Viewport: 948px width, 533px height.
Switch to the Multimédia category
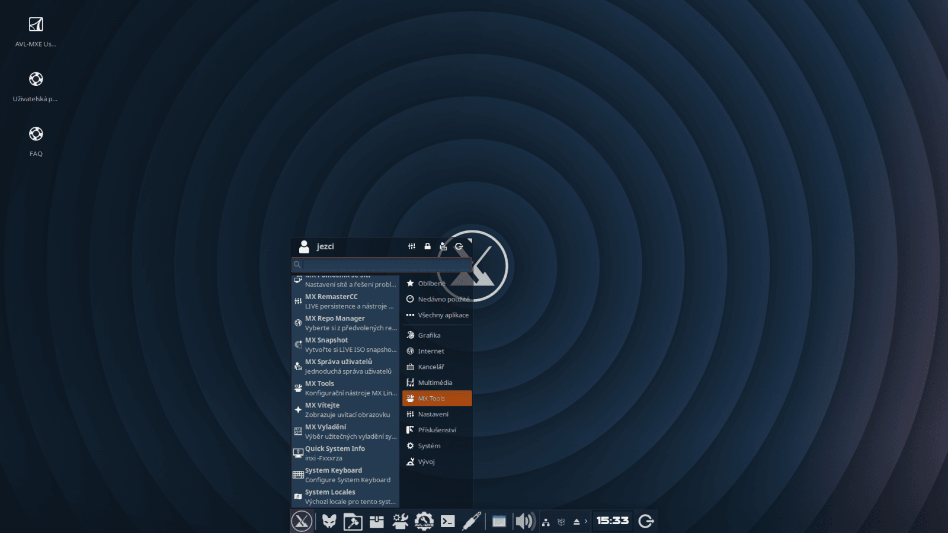pyautogui.click(x=437, y=383)
